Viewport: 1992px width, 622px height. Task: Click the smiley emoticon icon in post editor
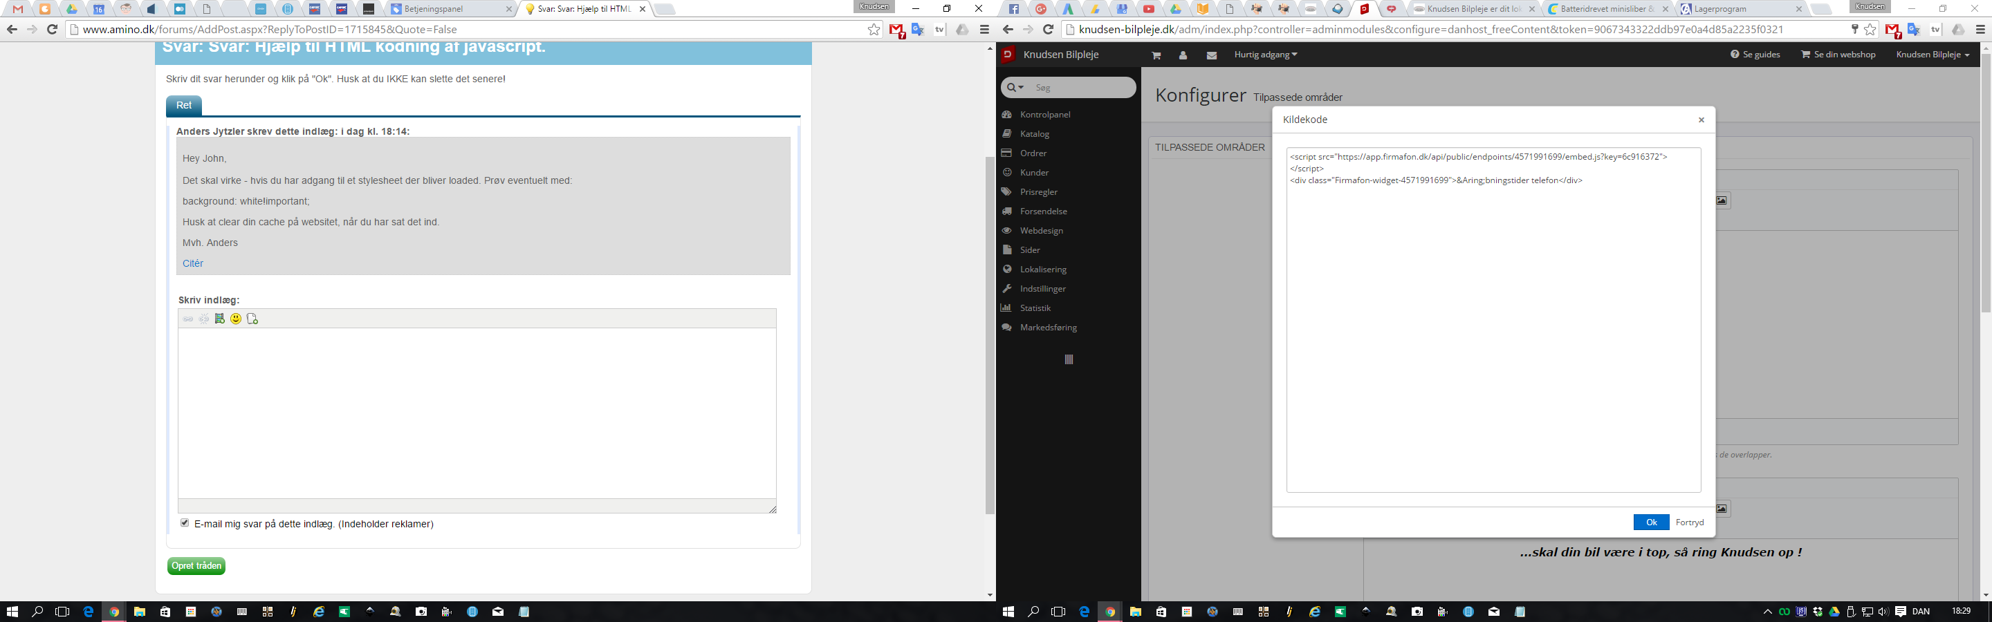[236, 319]
